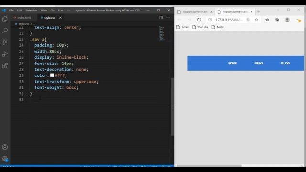Open the Source Control view
This screenshot has width=306, height=172.
click(5, 42)
